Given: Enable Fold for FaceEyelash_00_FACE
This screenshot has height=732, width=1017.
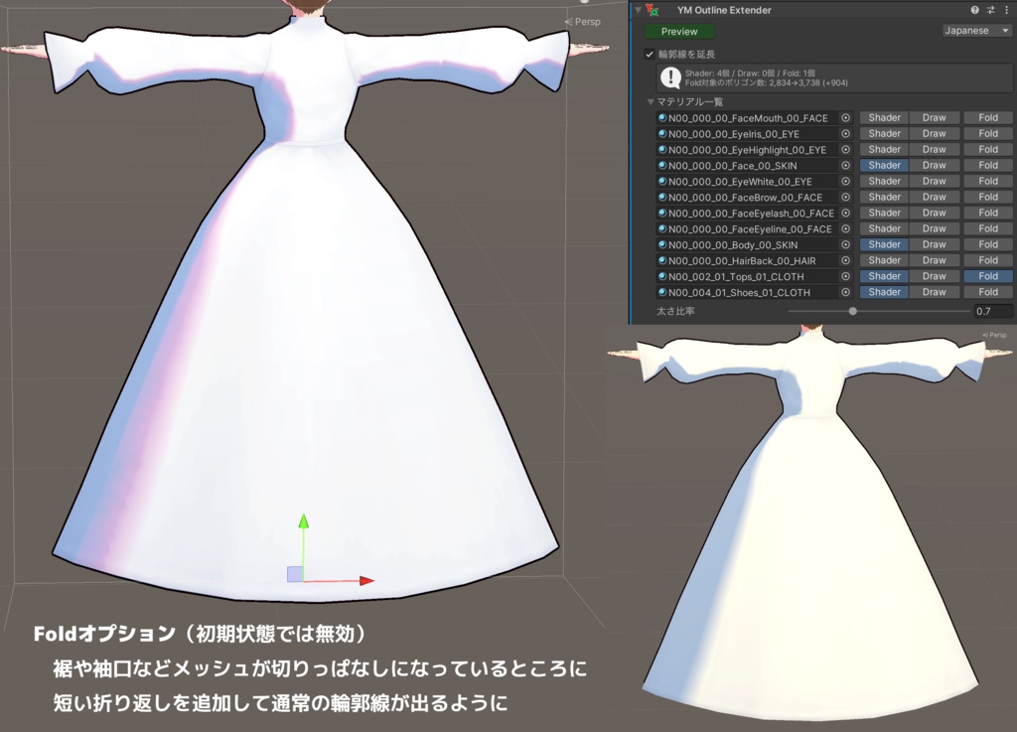Looking at the screenshot, I should click(x=988, y=213).
